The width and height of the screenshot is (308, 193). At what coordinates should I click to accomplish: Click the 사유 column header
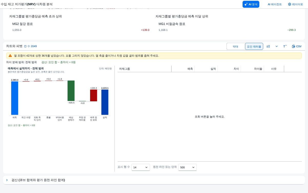(274, 69)
